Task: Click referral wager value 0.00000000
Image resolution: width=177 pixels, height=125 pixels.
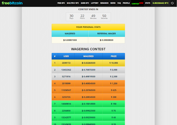Action: pyautogui.click(x=106, y=40)
